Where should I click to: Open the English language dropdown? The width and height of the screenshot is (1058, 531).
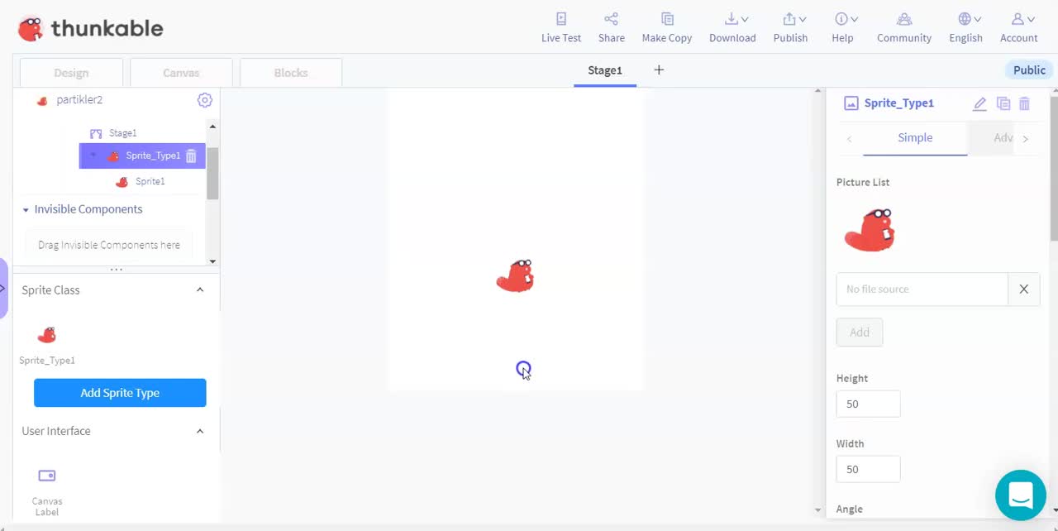965,27
